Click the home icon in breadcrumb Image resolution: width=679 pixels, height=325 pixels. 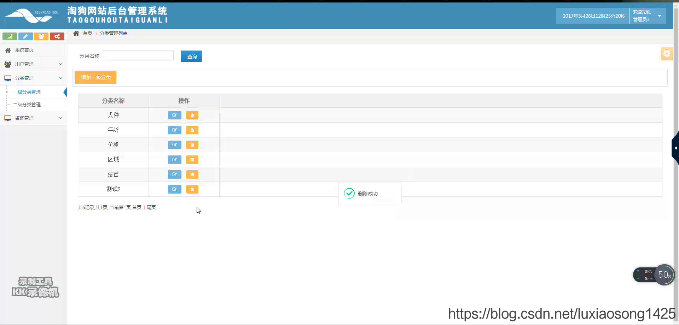[x=76, y=33]
